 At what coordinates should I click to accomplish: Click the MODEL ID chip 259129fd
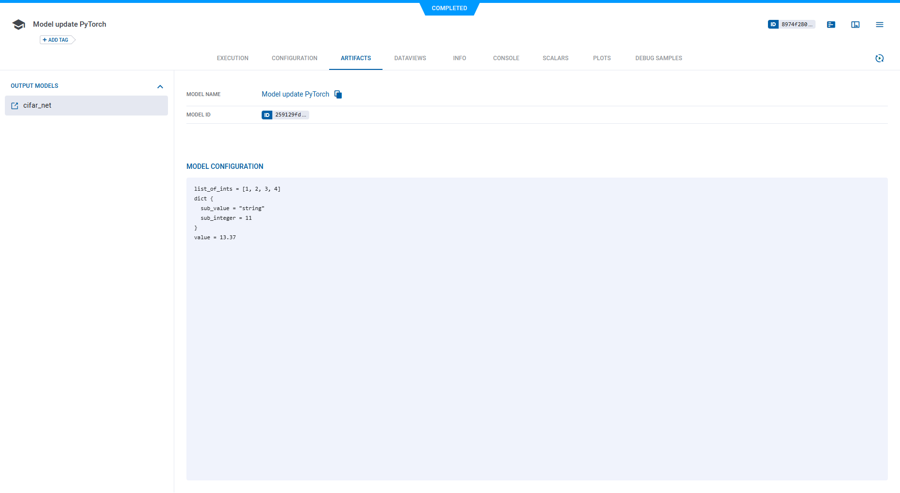(x=285, y=115)
